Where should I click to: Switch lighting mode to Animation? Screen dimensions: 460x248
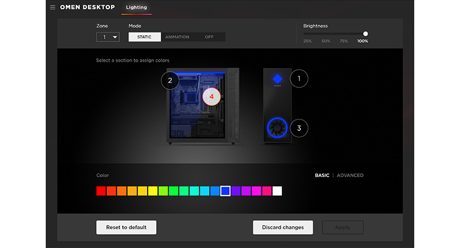coord(177,37)
